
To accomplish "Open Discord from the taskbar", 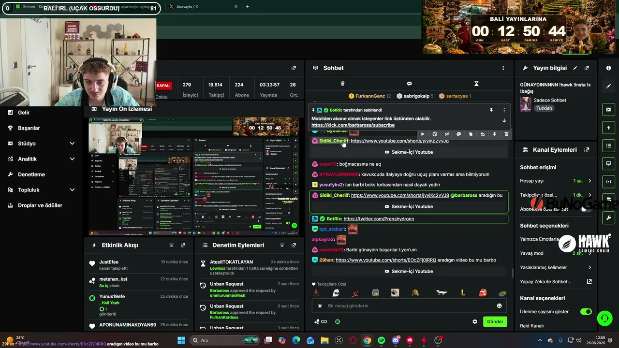I will click(396, 340).
